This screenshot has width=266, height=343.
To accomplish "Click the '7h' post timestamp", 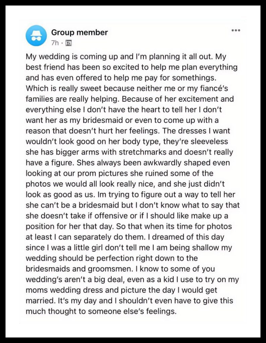I will [55, 43].
